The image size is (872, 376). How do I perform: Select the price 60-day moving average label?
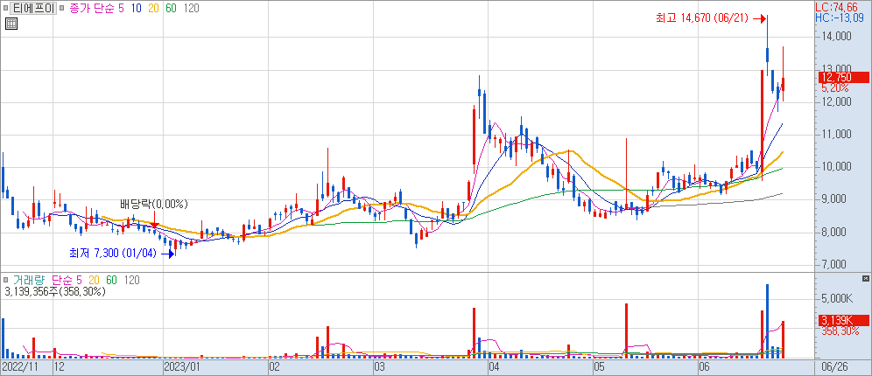172,9
